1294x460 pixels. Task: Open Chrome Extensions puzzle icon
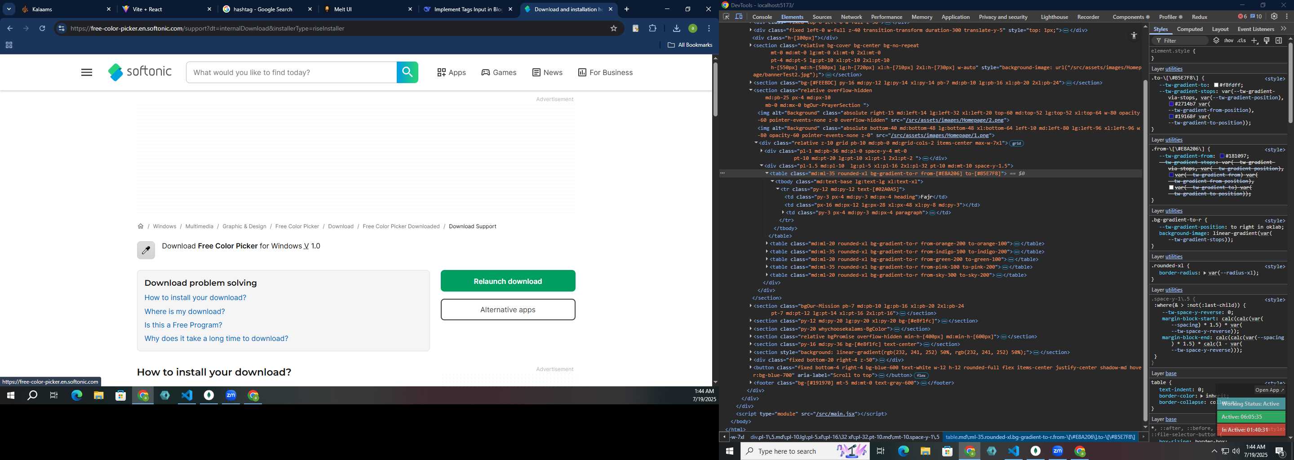click(652, 29)
